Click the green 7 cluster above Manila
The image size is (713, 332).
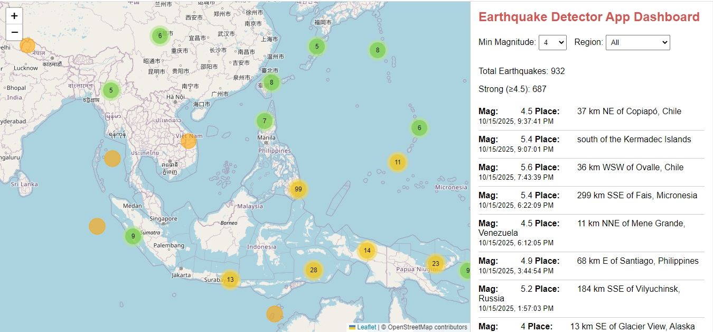(x=265, y=121)
